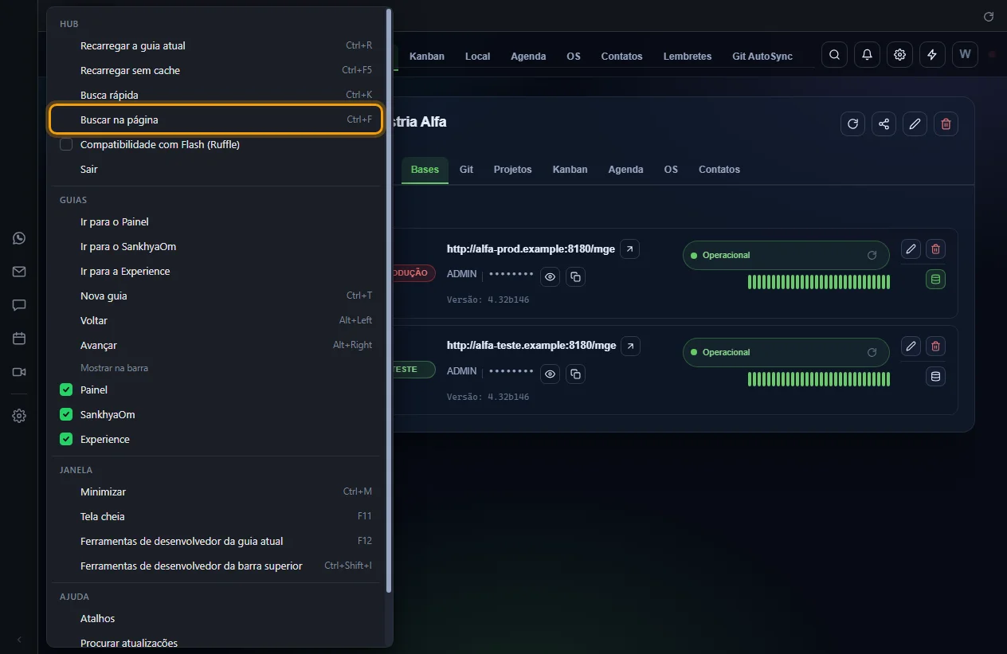Copy the alfa-prod password
The image size is (1007, 654).
[575, 277]
